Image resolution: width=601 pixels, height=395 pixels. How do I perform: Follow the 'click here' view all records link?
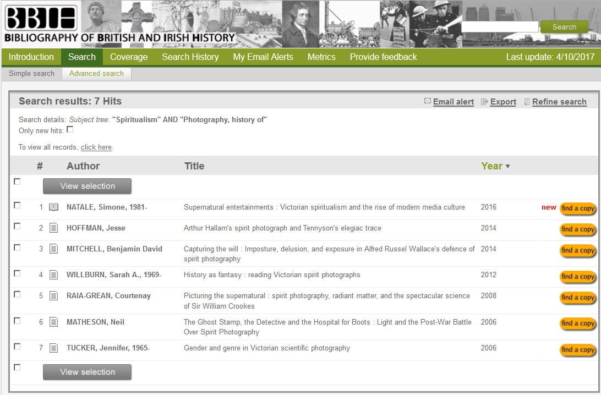pyautogui.click(x=96, y=147)
